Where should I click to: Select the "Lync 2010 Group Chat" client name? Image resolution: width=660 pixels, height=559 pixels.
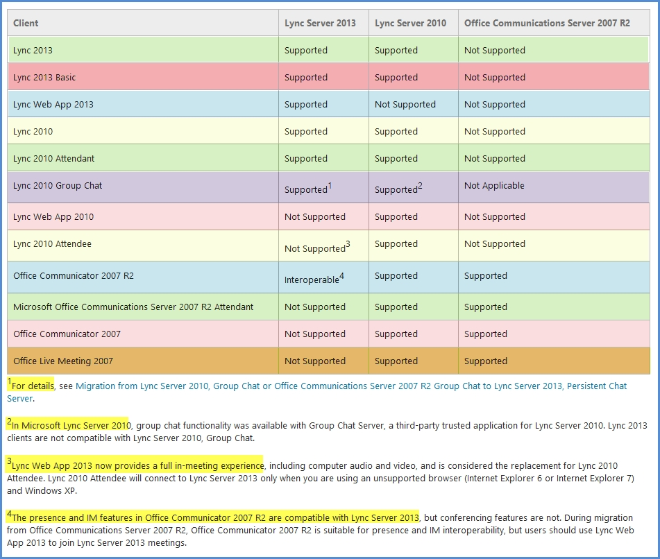coord(57,185)
